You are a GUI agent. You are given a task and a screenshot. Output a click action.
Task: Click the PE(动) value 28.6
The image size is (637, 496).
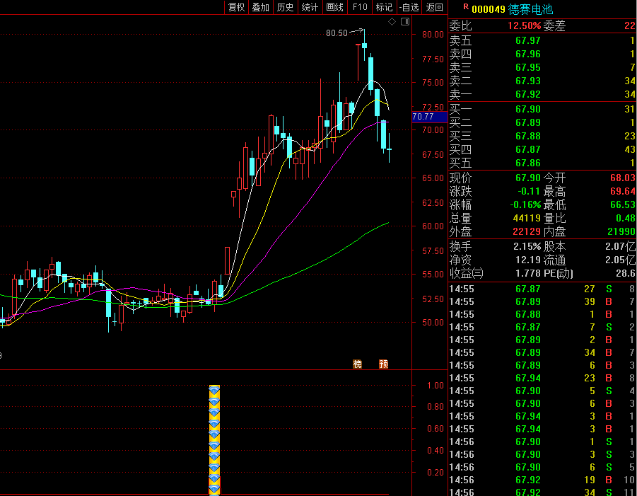tap(626, 273)
